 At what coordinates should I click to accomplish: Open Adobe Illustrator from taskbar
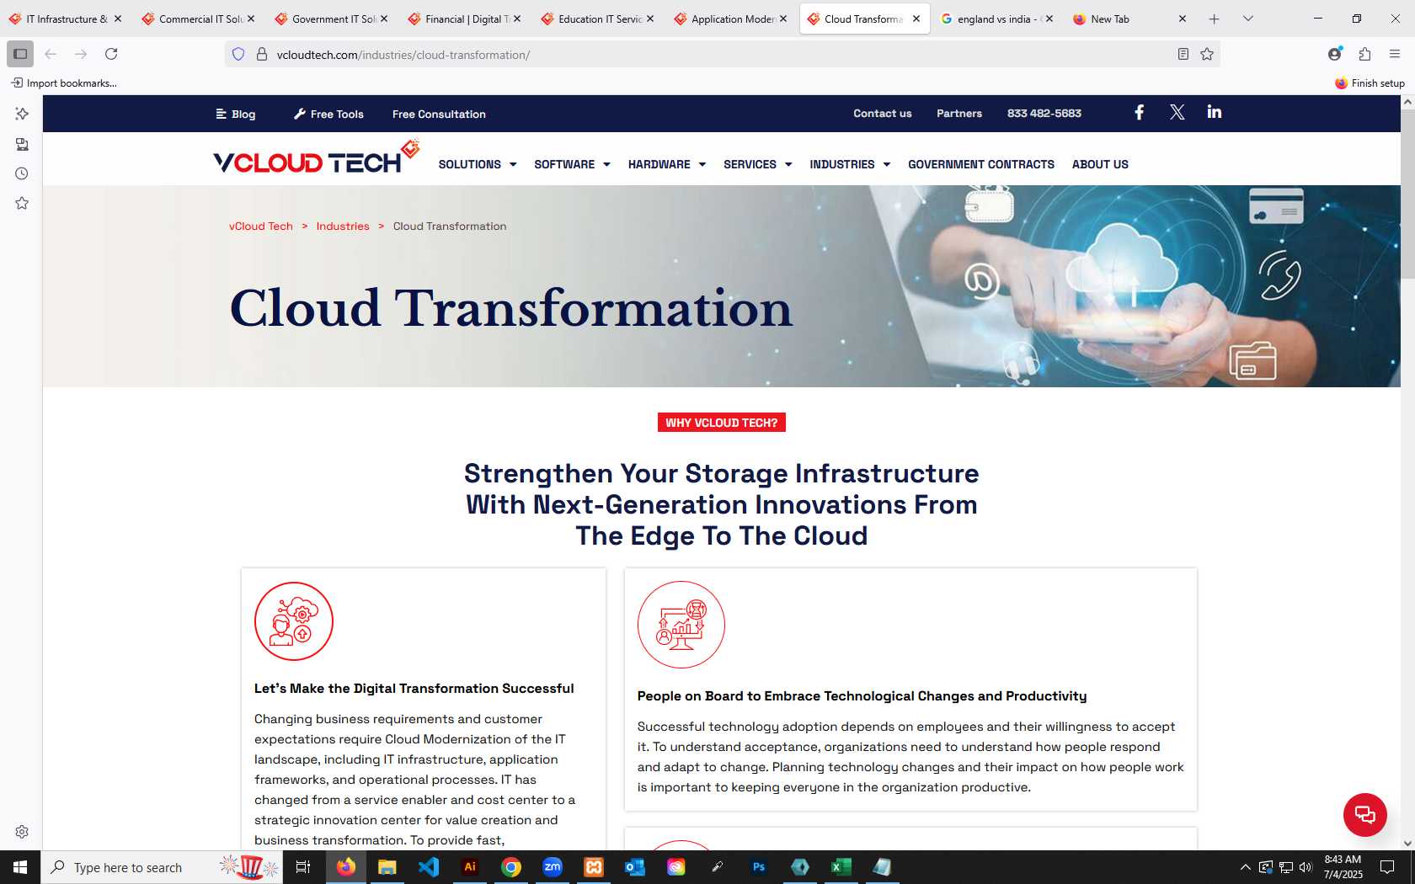(x=470, y=866)
